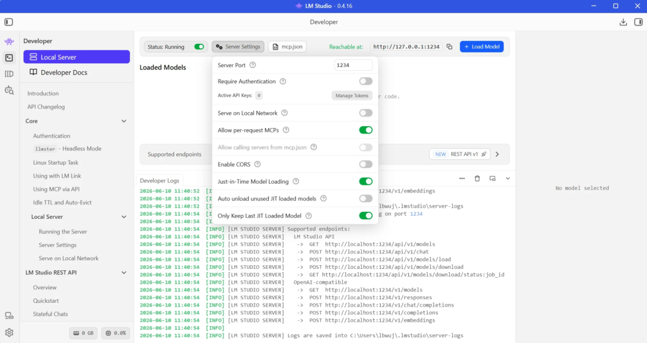Open llmster Headless Mode docs page
The image size is (647, 343).
pos(67,149)
